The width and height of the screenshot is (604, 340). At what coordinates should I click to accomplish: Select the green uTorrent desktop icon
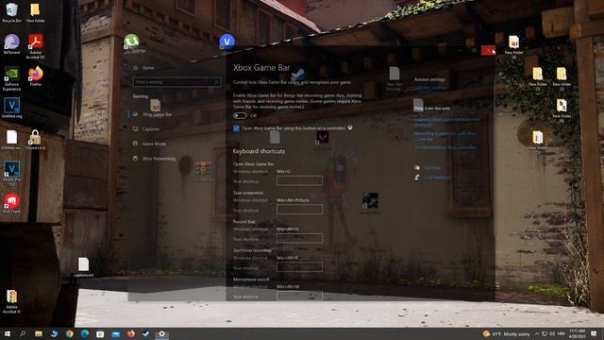pos(131,42)
